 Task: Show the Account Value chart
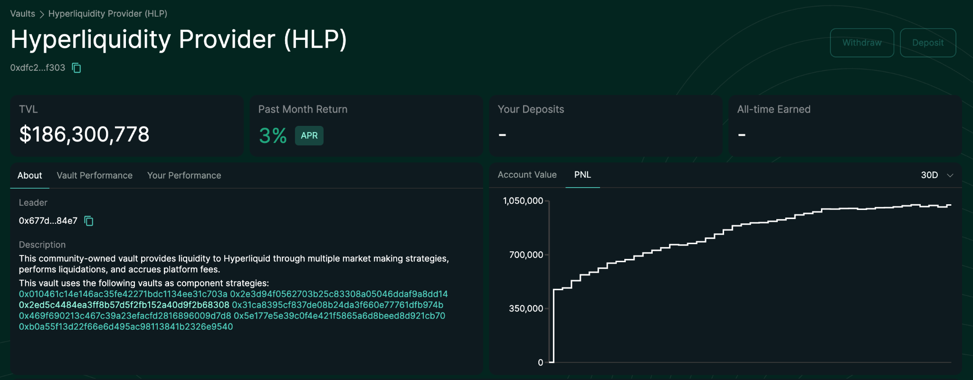(x=527, y=175)
